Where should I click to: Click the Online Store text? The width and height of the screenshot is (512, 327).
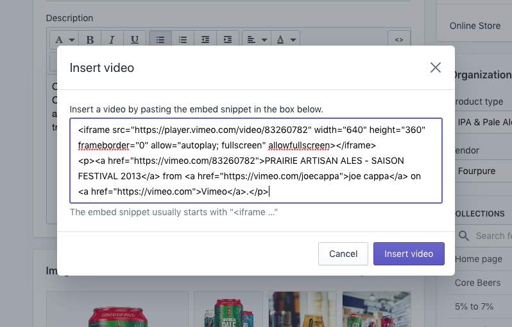pos(475,26)
